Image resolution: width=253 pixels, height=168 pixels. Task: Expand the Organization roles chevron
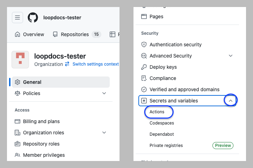(x=104, y=133)
